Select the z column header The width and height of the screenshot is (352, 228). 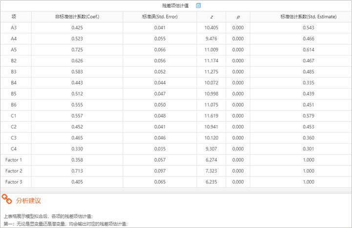[x=212, y=17]
